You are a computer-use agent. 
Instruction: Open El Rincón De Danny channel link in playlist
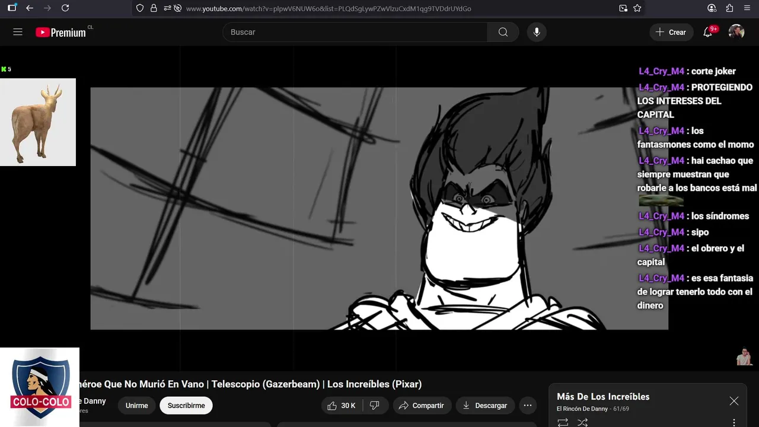pos(582,409)
